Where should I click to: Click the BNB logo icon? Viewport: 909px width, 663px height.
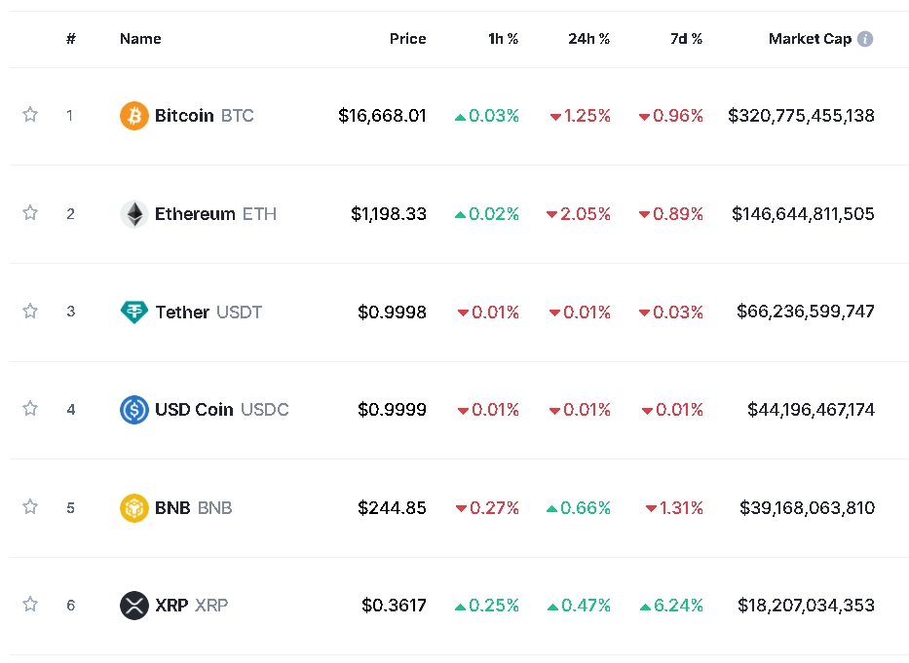pos(133,508)
